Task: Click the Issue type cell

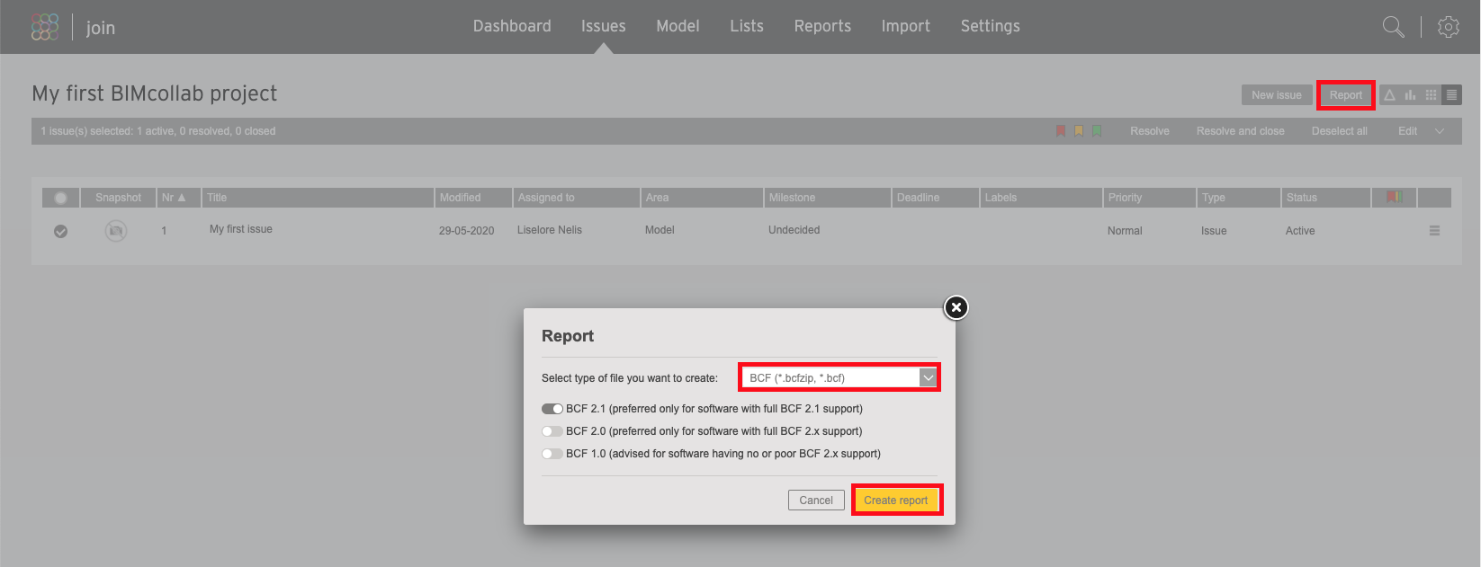Action: pos(1214,231)
